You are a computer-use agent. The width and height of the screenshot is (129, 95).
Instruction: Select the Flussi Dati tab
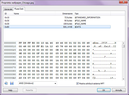(x=19, y=9)
